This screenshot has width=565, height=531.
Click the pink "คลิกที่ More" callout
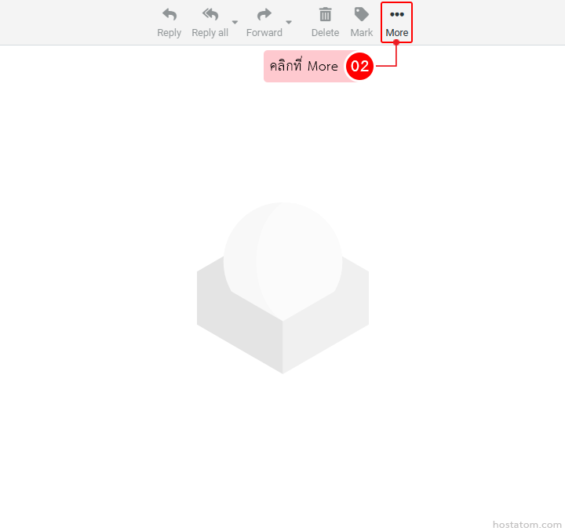tap(304, 67)
